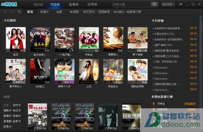Switch to the 播放器 tab

pos(38,4)
